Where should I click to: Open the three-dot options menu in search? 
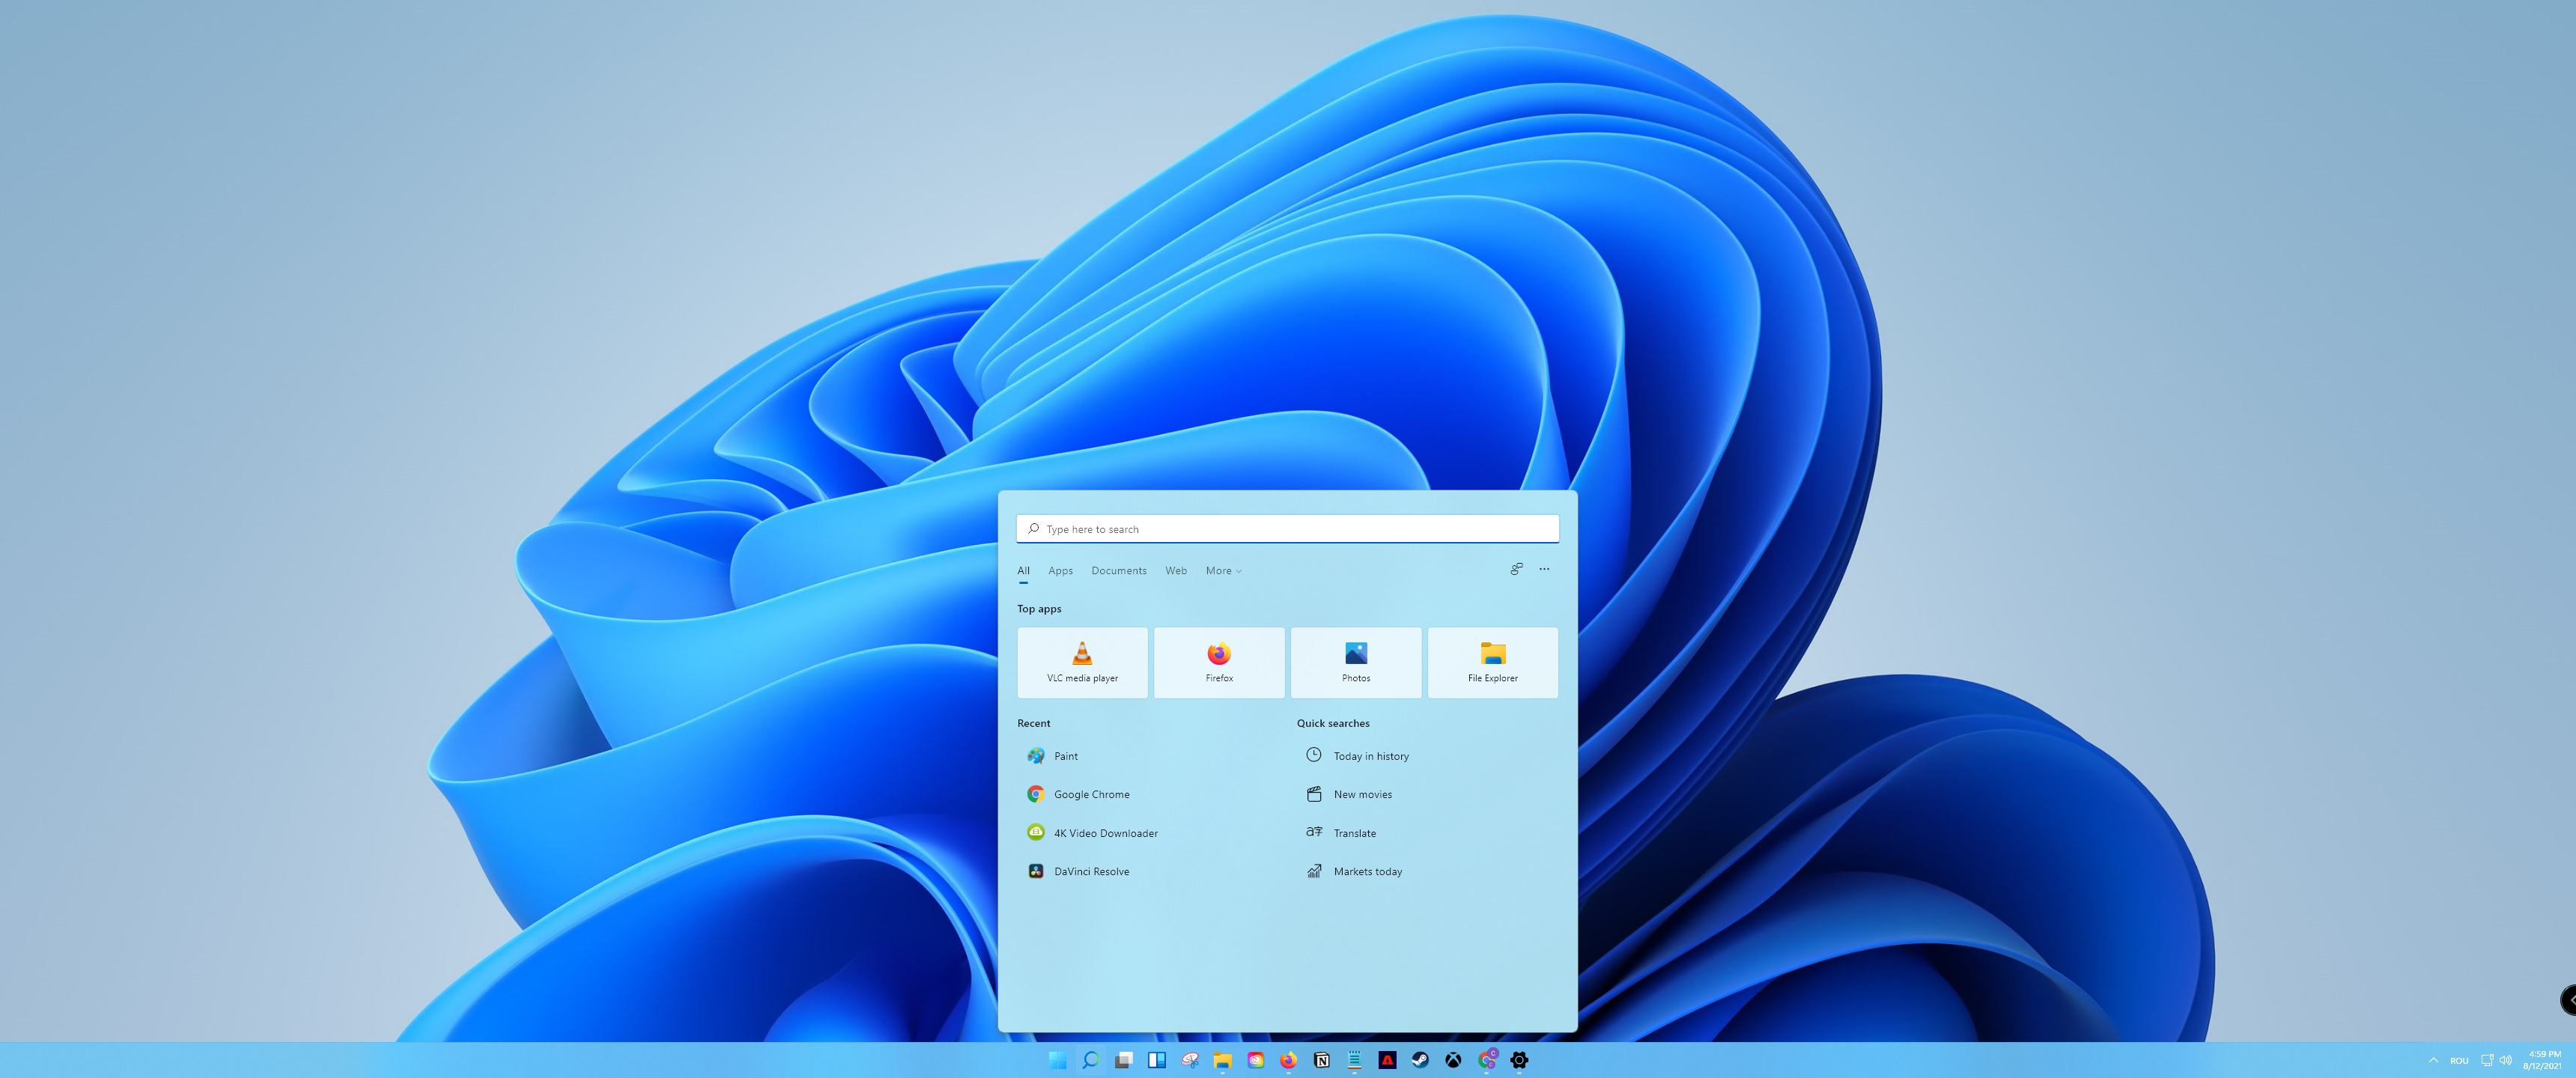1544,569
